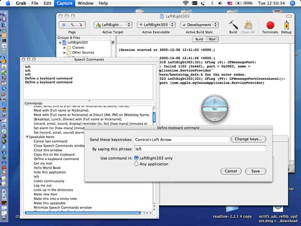
Task: Click the LeftRight303 project icon in Groups & Files
Action: pyautogui.click(x=64, y=42)
